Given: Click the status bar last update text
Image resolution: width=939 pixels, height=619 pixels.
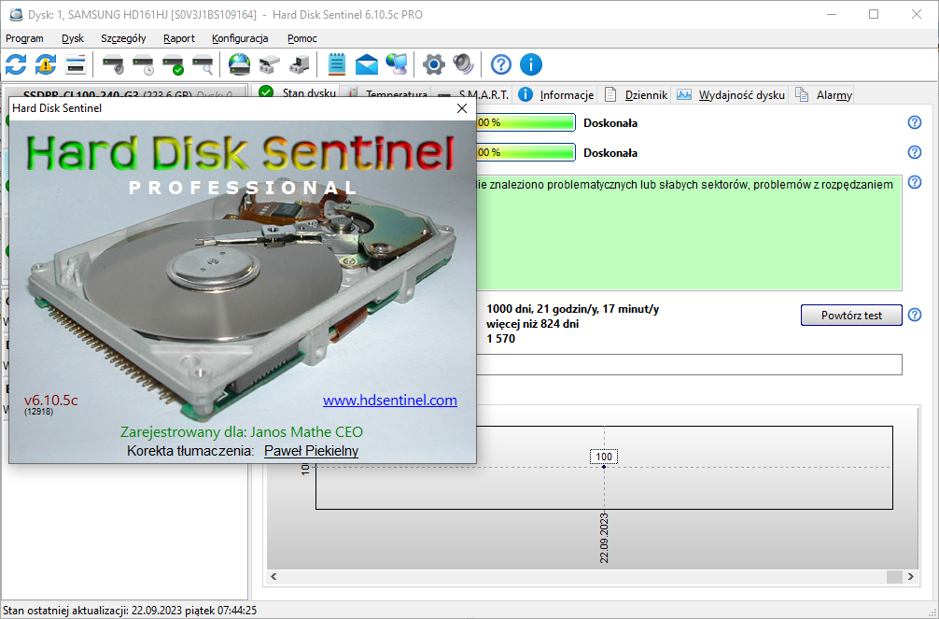Looking at the screenshot, I should click(130, 610).
